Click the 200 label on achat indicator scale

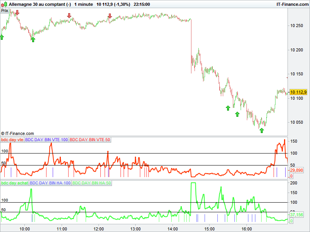tap(294, 183)
